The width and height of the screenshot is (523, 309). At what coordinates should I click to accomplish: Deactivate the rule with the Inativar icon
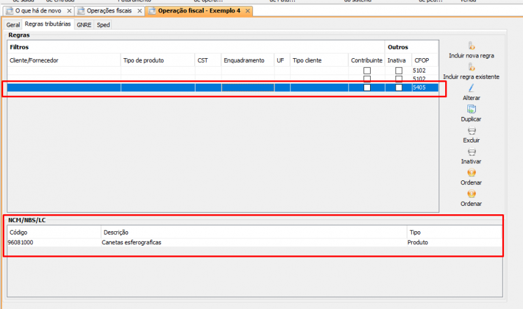point(471,152)
